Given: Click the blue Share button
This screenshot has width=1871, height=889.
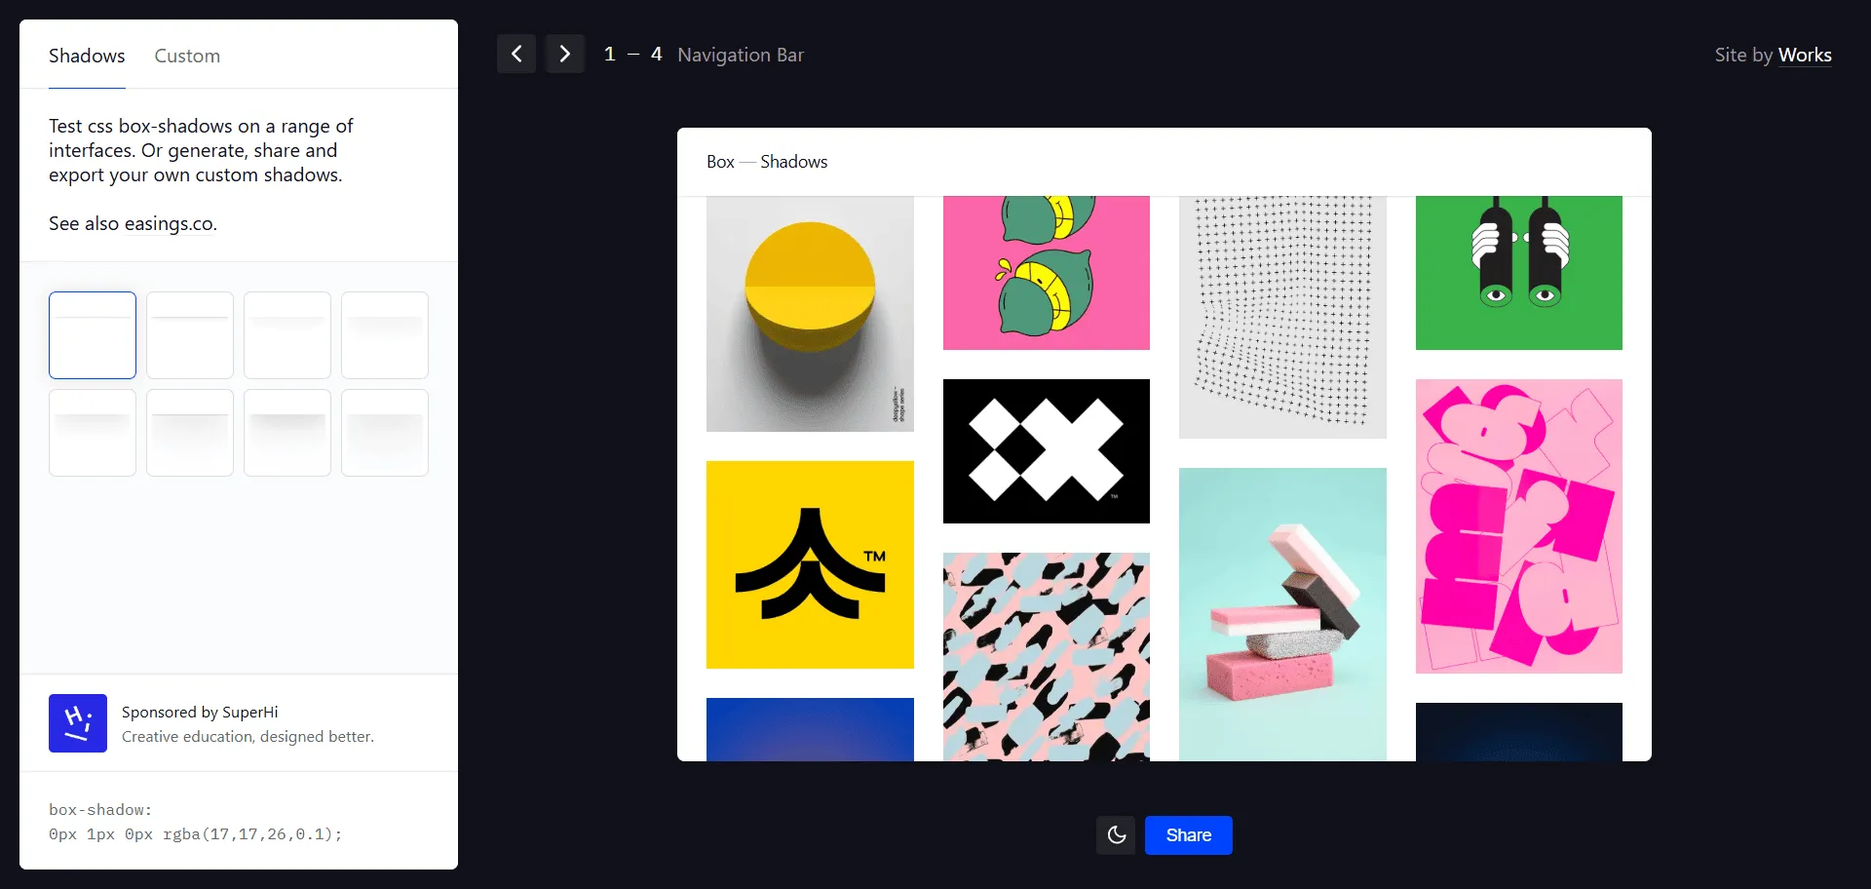Looking at the screenshot, I should click(x=1188, y=835).
